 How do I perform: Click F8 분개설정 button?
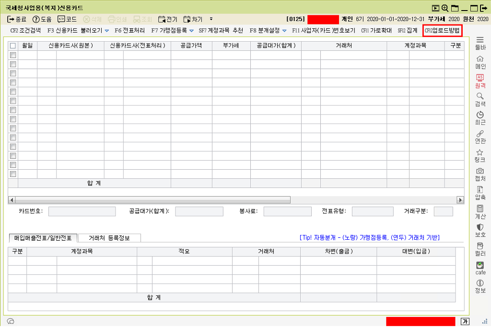click(x=265, y=30)
